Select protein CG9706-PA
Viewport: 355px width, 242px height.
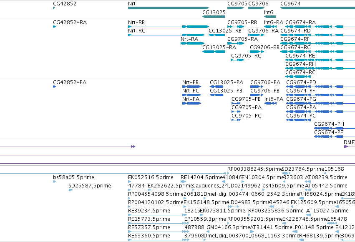click(x=257, y=87)
